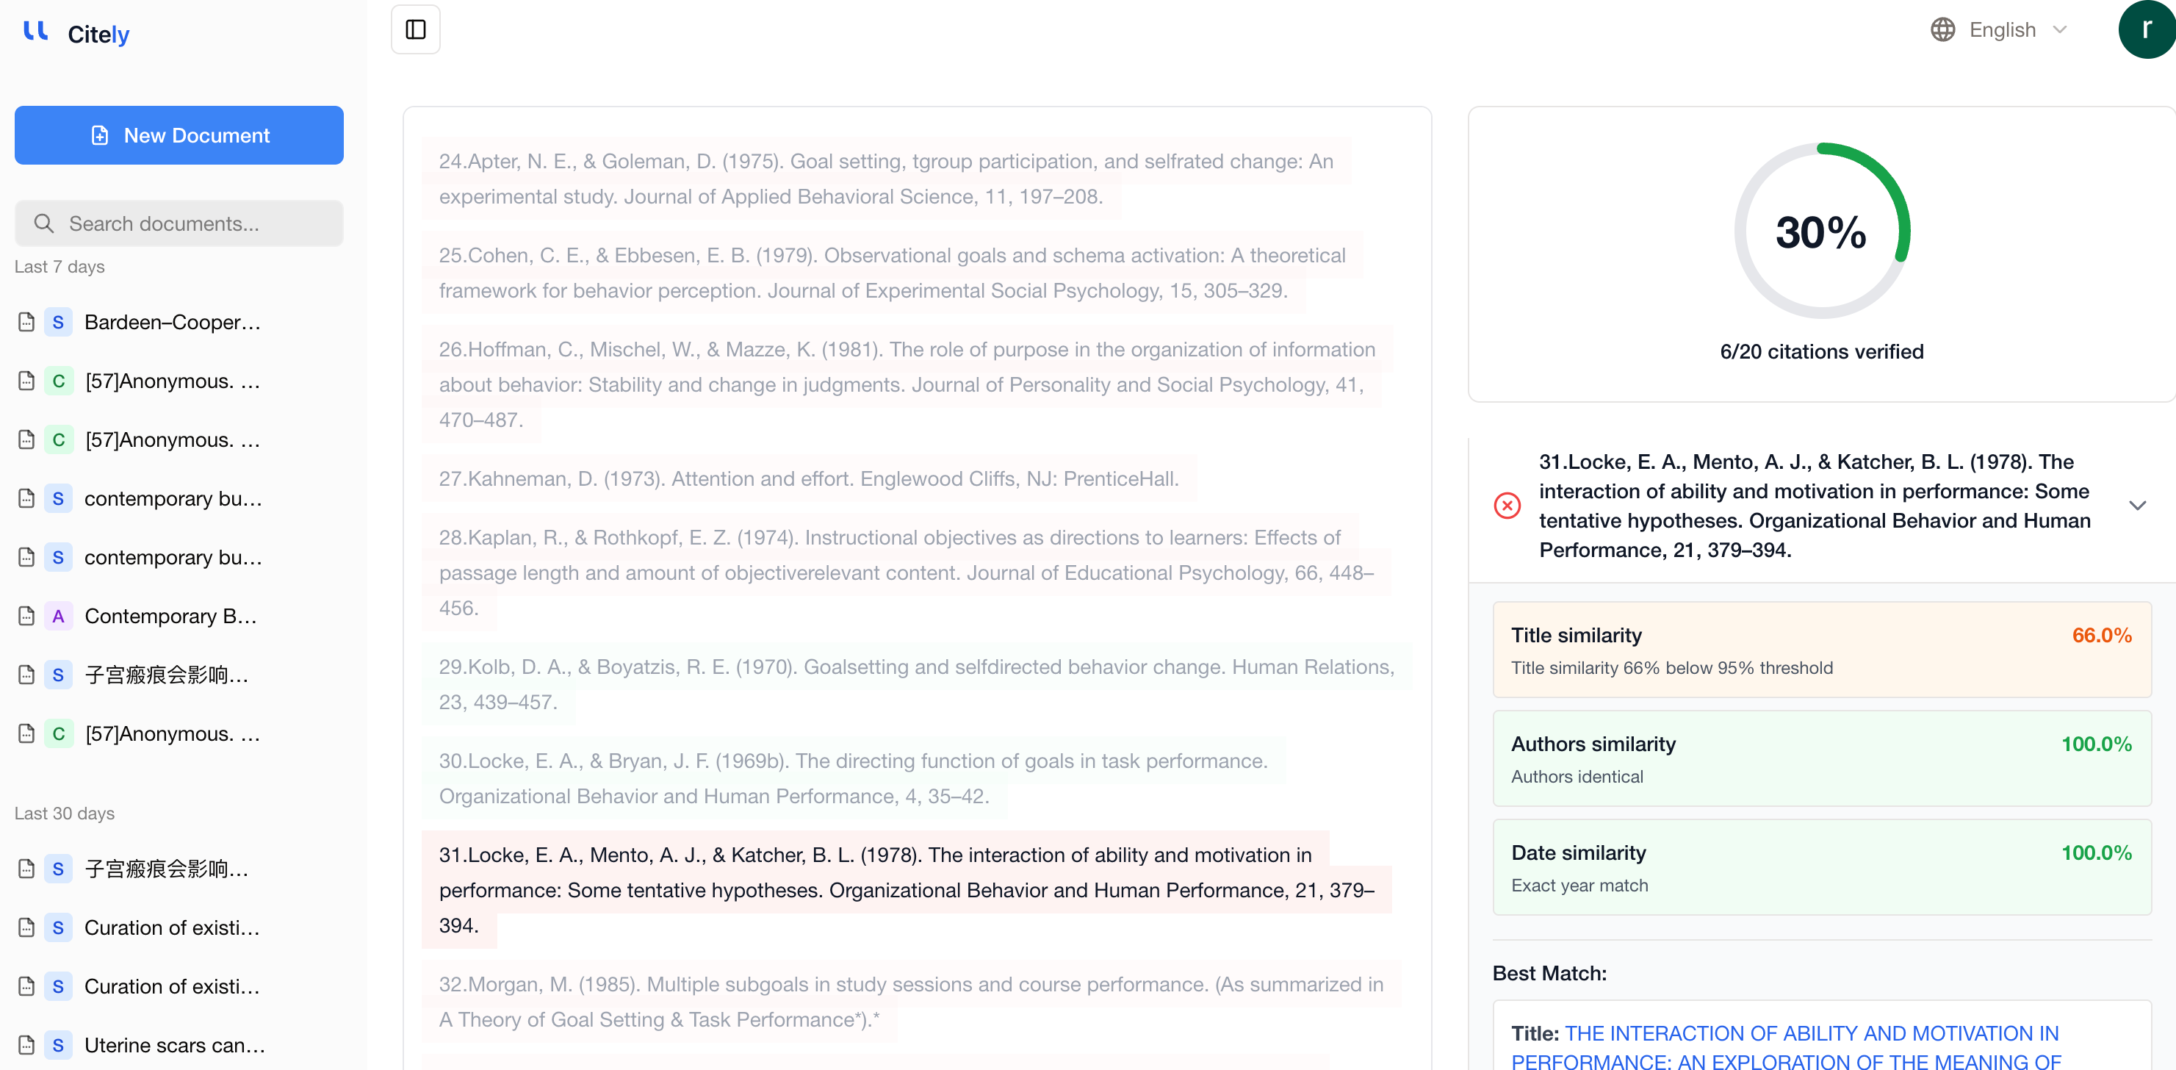The width and height of the screenshot is (2176, 1070).
Task: Create a New Document
Action: (x=179, y=135)
